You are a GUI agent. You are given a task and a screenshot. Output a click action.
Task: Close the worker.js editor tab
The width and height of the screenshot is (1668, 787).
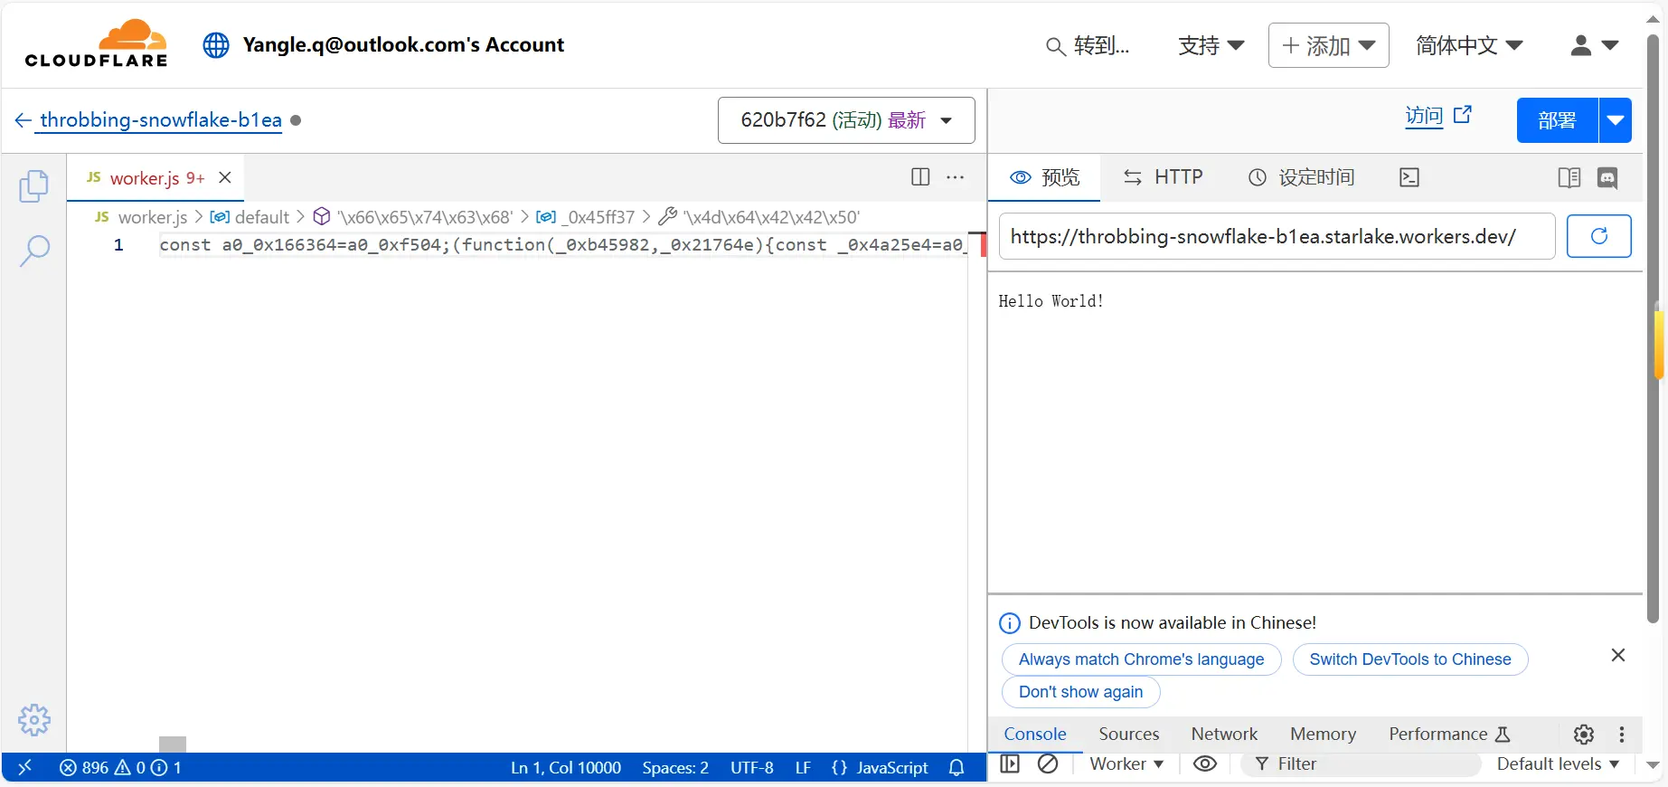(225, 177)
